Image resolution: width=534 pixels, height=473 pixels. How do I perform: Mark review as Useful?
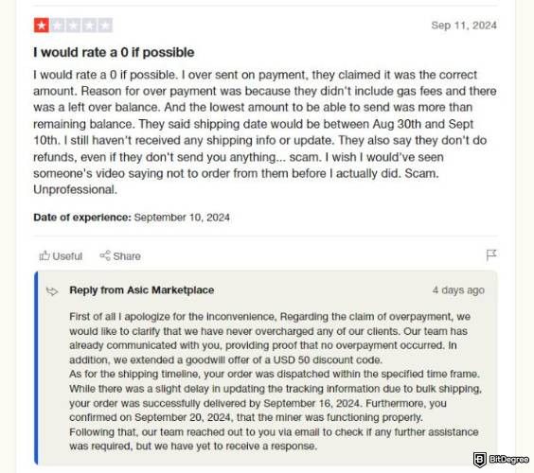(x=61, y=255)
